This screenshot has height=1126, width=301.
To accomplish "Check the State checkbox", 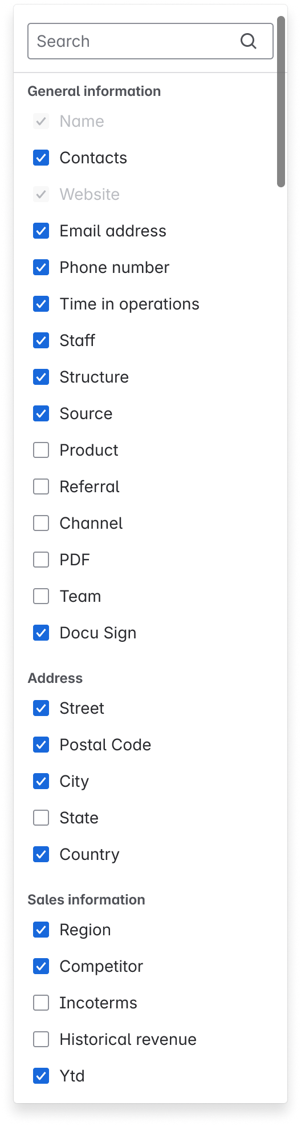I will tap(41, 818).
